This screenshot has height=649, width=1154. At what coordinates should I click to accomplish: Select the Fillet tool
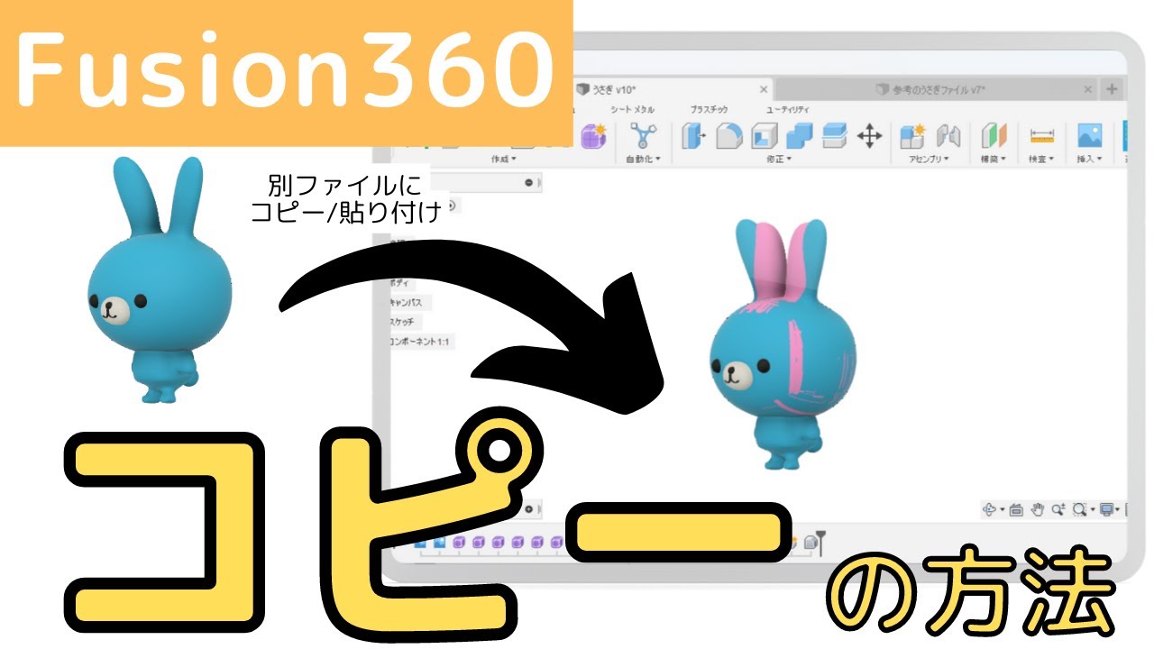tap(728, 136)
